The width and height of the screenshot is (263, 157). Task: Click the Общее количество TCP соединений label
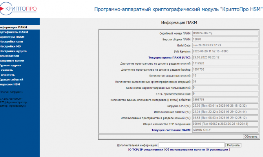[x=167, y=124]
